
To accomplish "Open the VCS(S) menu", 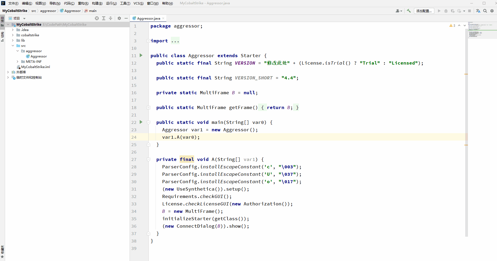I will [138, 3].
